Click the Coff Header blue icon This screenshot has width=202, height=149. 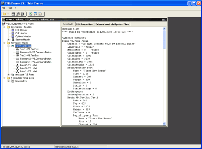coord(13,33)
